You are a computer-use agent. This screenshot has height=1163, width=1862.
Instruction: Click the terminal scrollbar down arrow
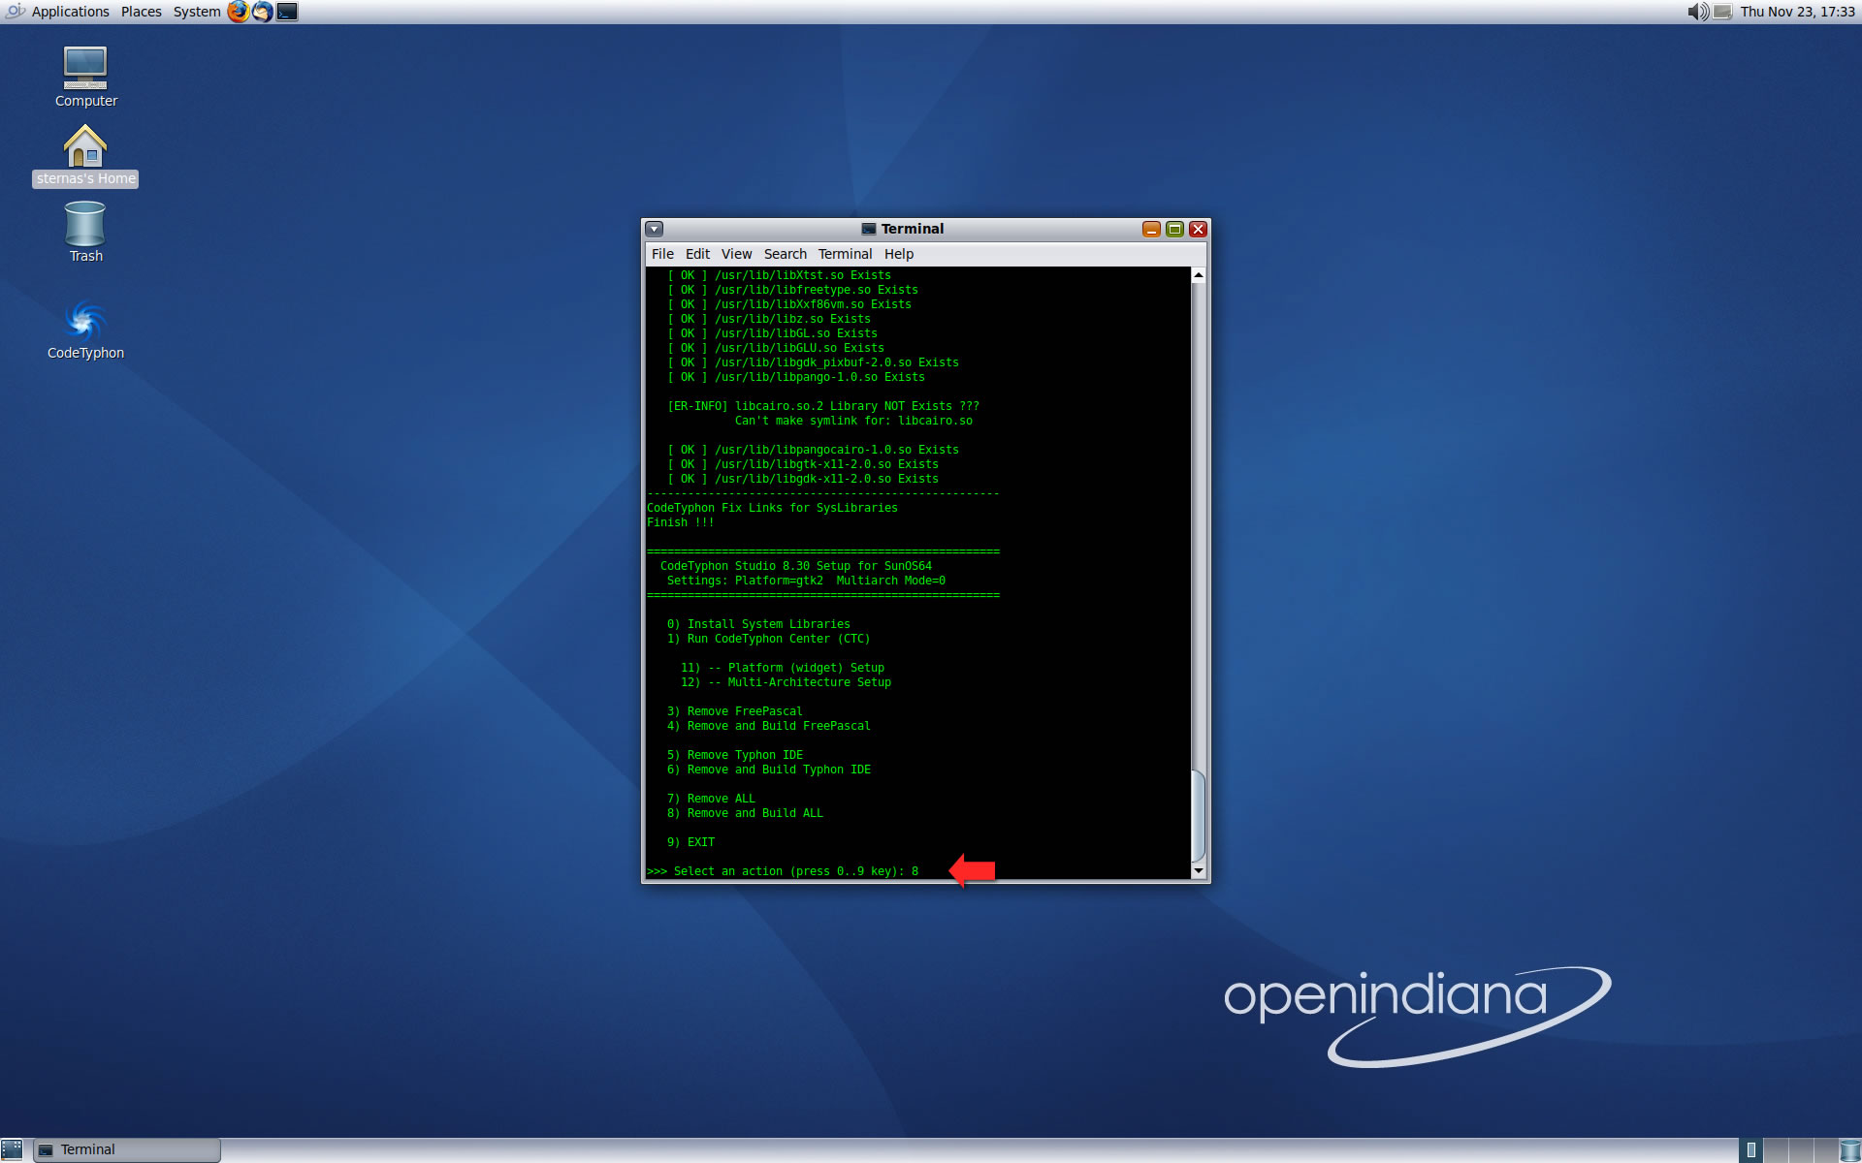tap(1199, 870)
